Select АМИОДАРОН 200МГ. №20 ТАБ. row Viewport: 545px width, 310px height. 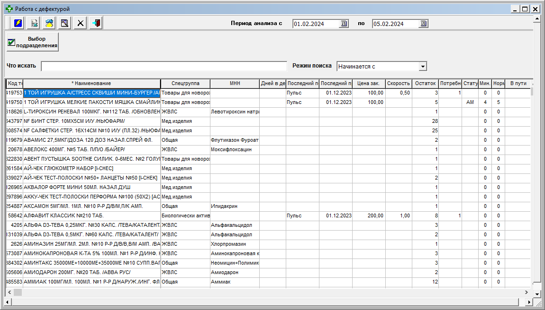tap(268, 272)
